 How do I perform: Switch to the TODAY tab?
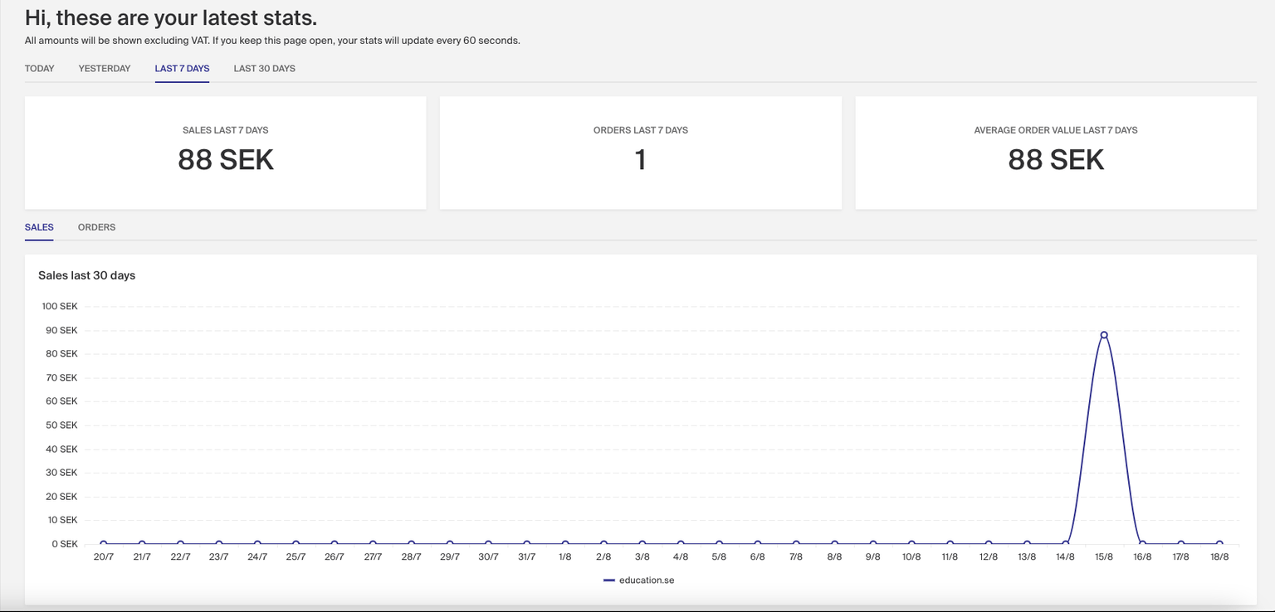[39, 69]
